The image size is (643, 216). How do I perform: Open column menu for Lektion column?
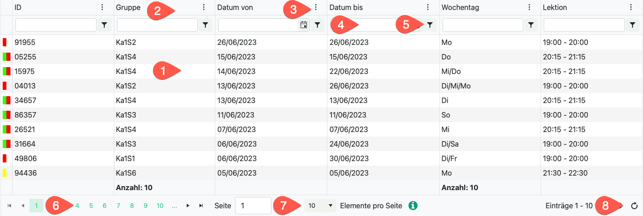pos(631,7)
